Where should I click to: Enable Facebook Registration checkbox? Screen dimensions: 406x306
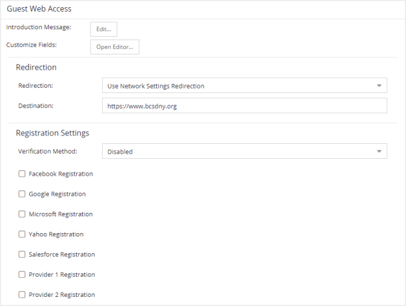click(x=22, y=174)
